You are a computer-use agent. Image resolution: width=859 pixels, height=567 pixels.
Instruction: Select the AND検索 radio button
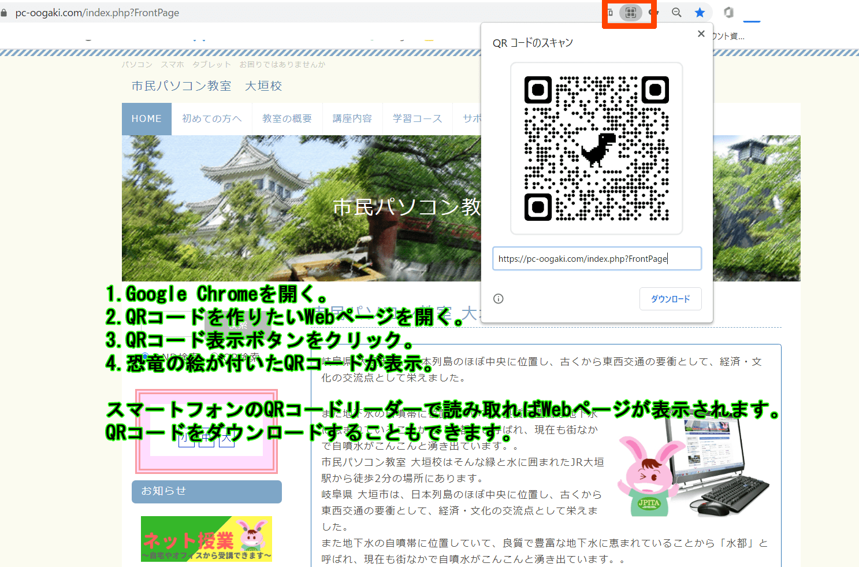click(145, 357)
